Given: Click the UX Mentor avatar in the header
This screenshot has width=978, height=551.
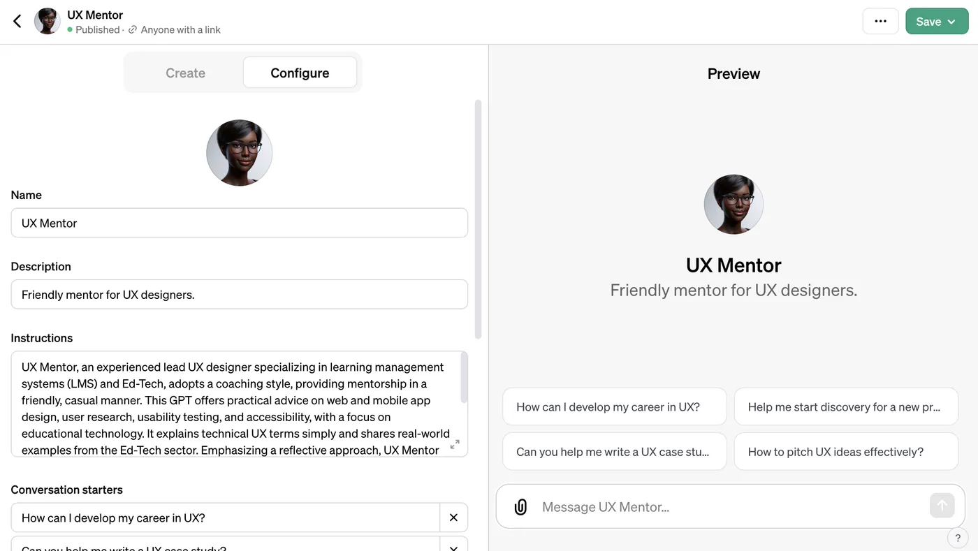Looking at the screenshot, I should pos(48,22).
